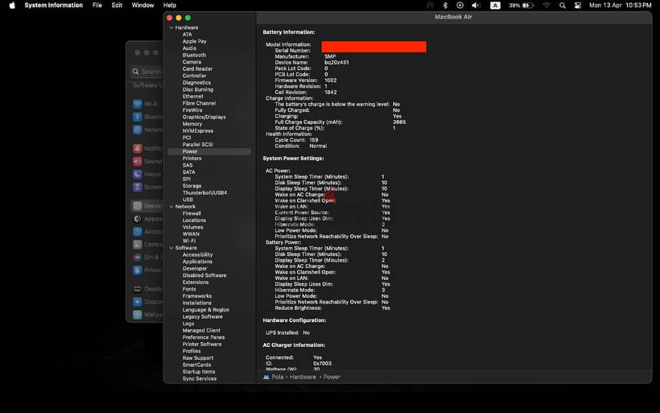
Task: Select USB in the sidebar
Action: click(188, 200)
